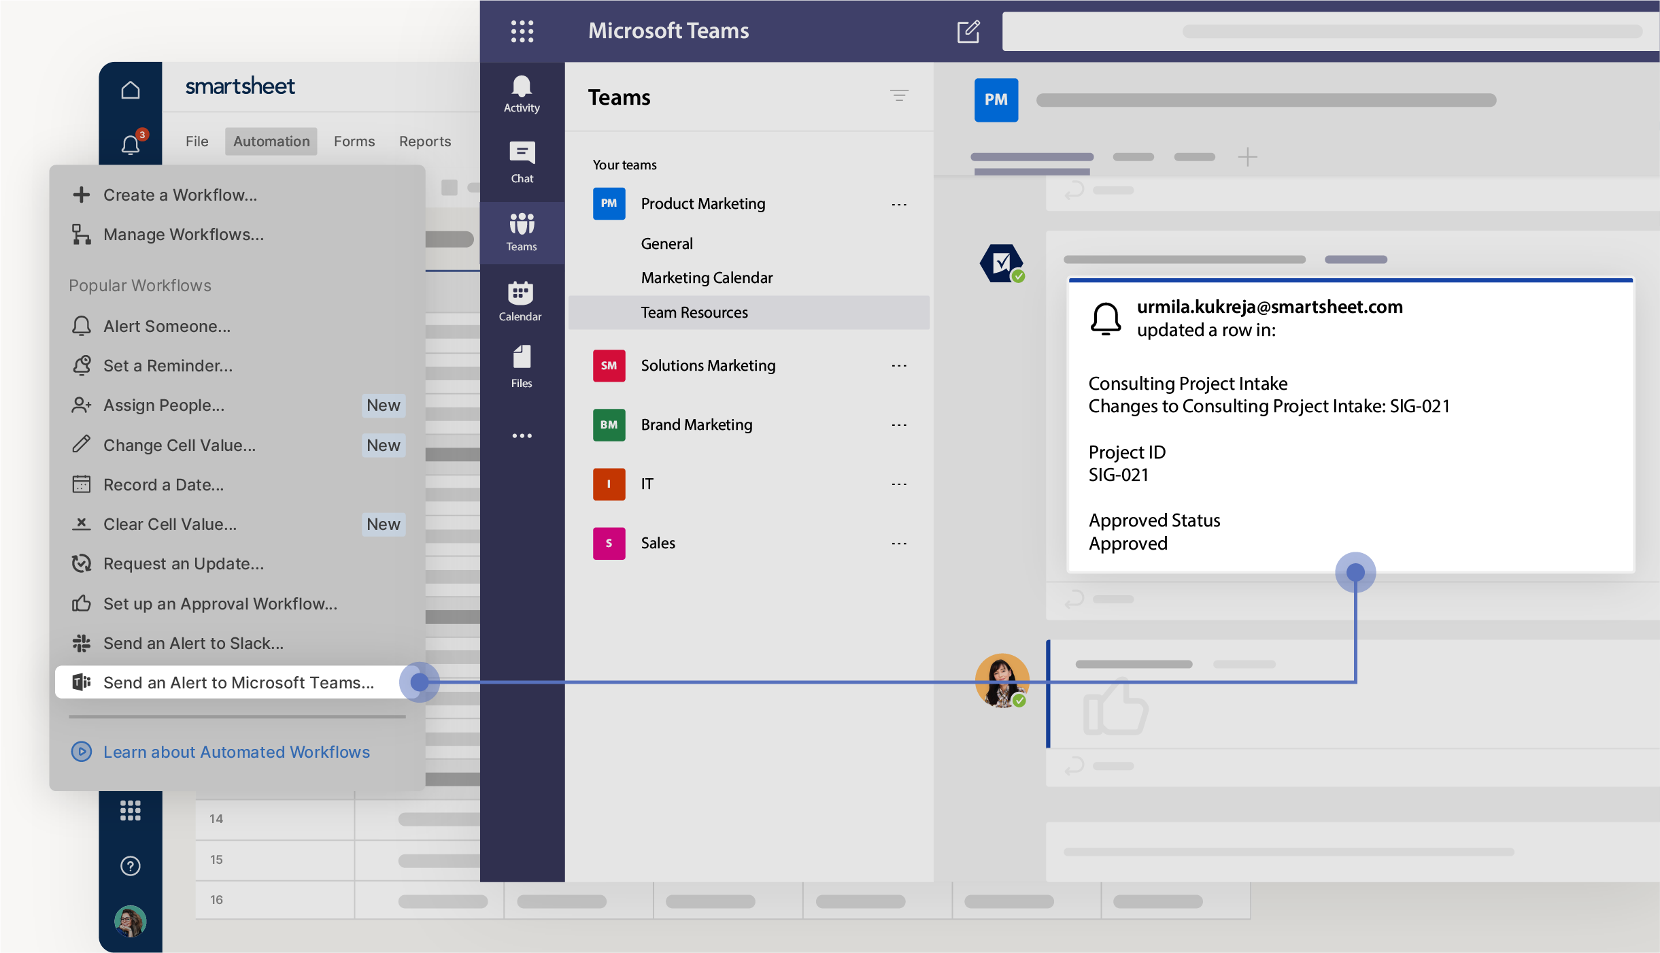Select the Team Resources channel
This screenshot has width=1660, height=953.
tap(694, 312)
